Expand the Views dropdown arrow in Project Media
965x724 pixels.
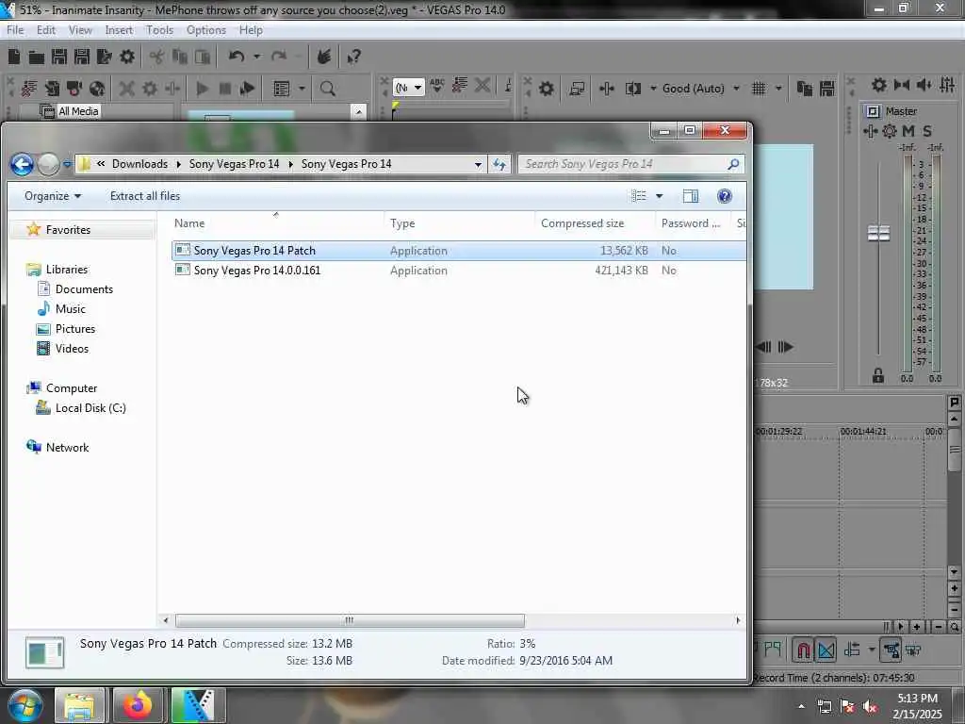pos(302,88)
